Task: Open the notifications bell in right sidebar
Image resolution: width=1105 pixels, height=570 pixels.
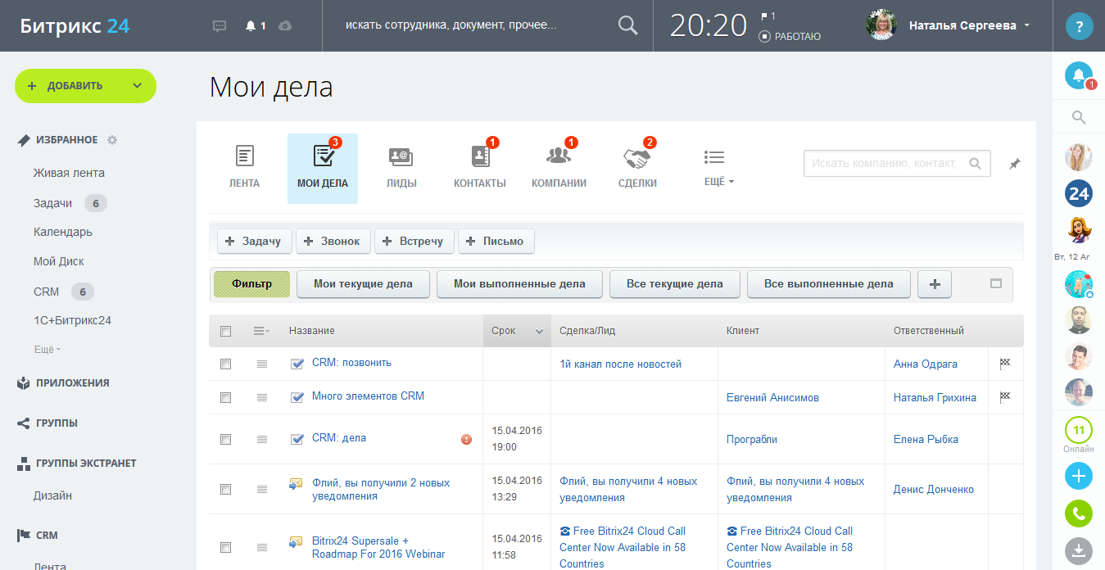Action: point(1078,75)
